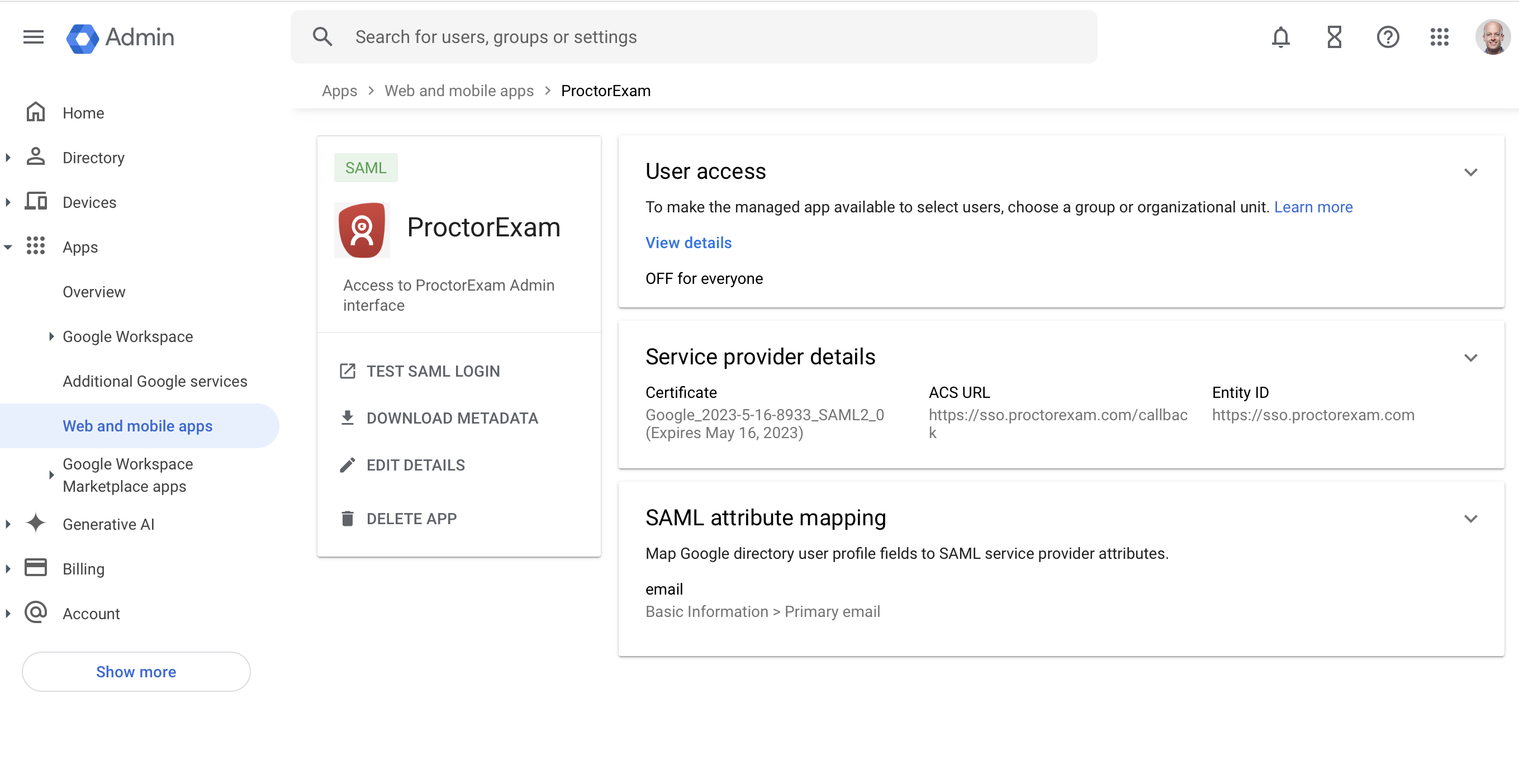Viewport: 1519px width, 779px height.
Task: Expand the User access card chevron
Action: pos(1470,172)
